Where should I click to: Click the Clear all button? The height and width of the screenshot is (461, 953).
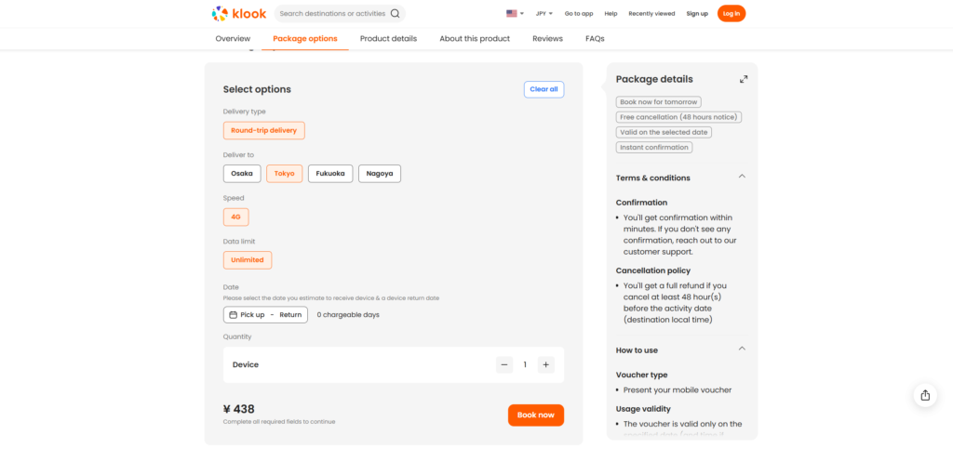pyautogui.click(x=544, y=89)
